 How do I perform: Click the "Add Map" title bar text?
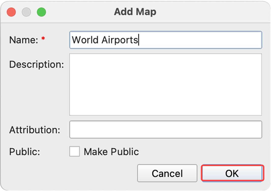(x=135, y=12)
